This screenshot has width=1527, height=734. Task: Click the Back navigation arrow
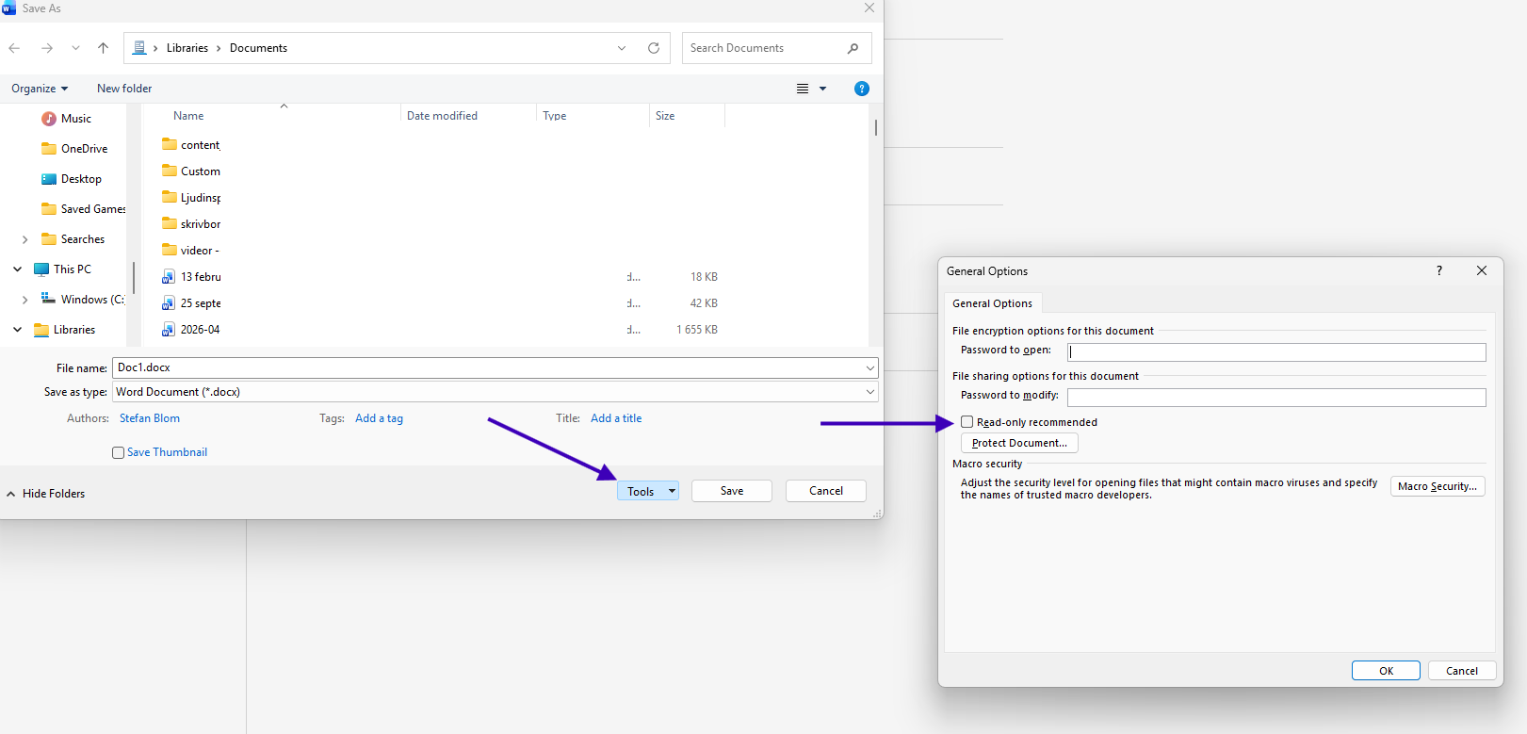pyautogui.click(x=14, y=48)
